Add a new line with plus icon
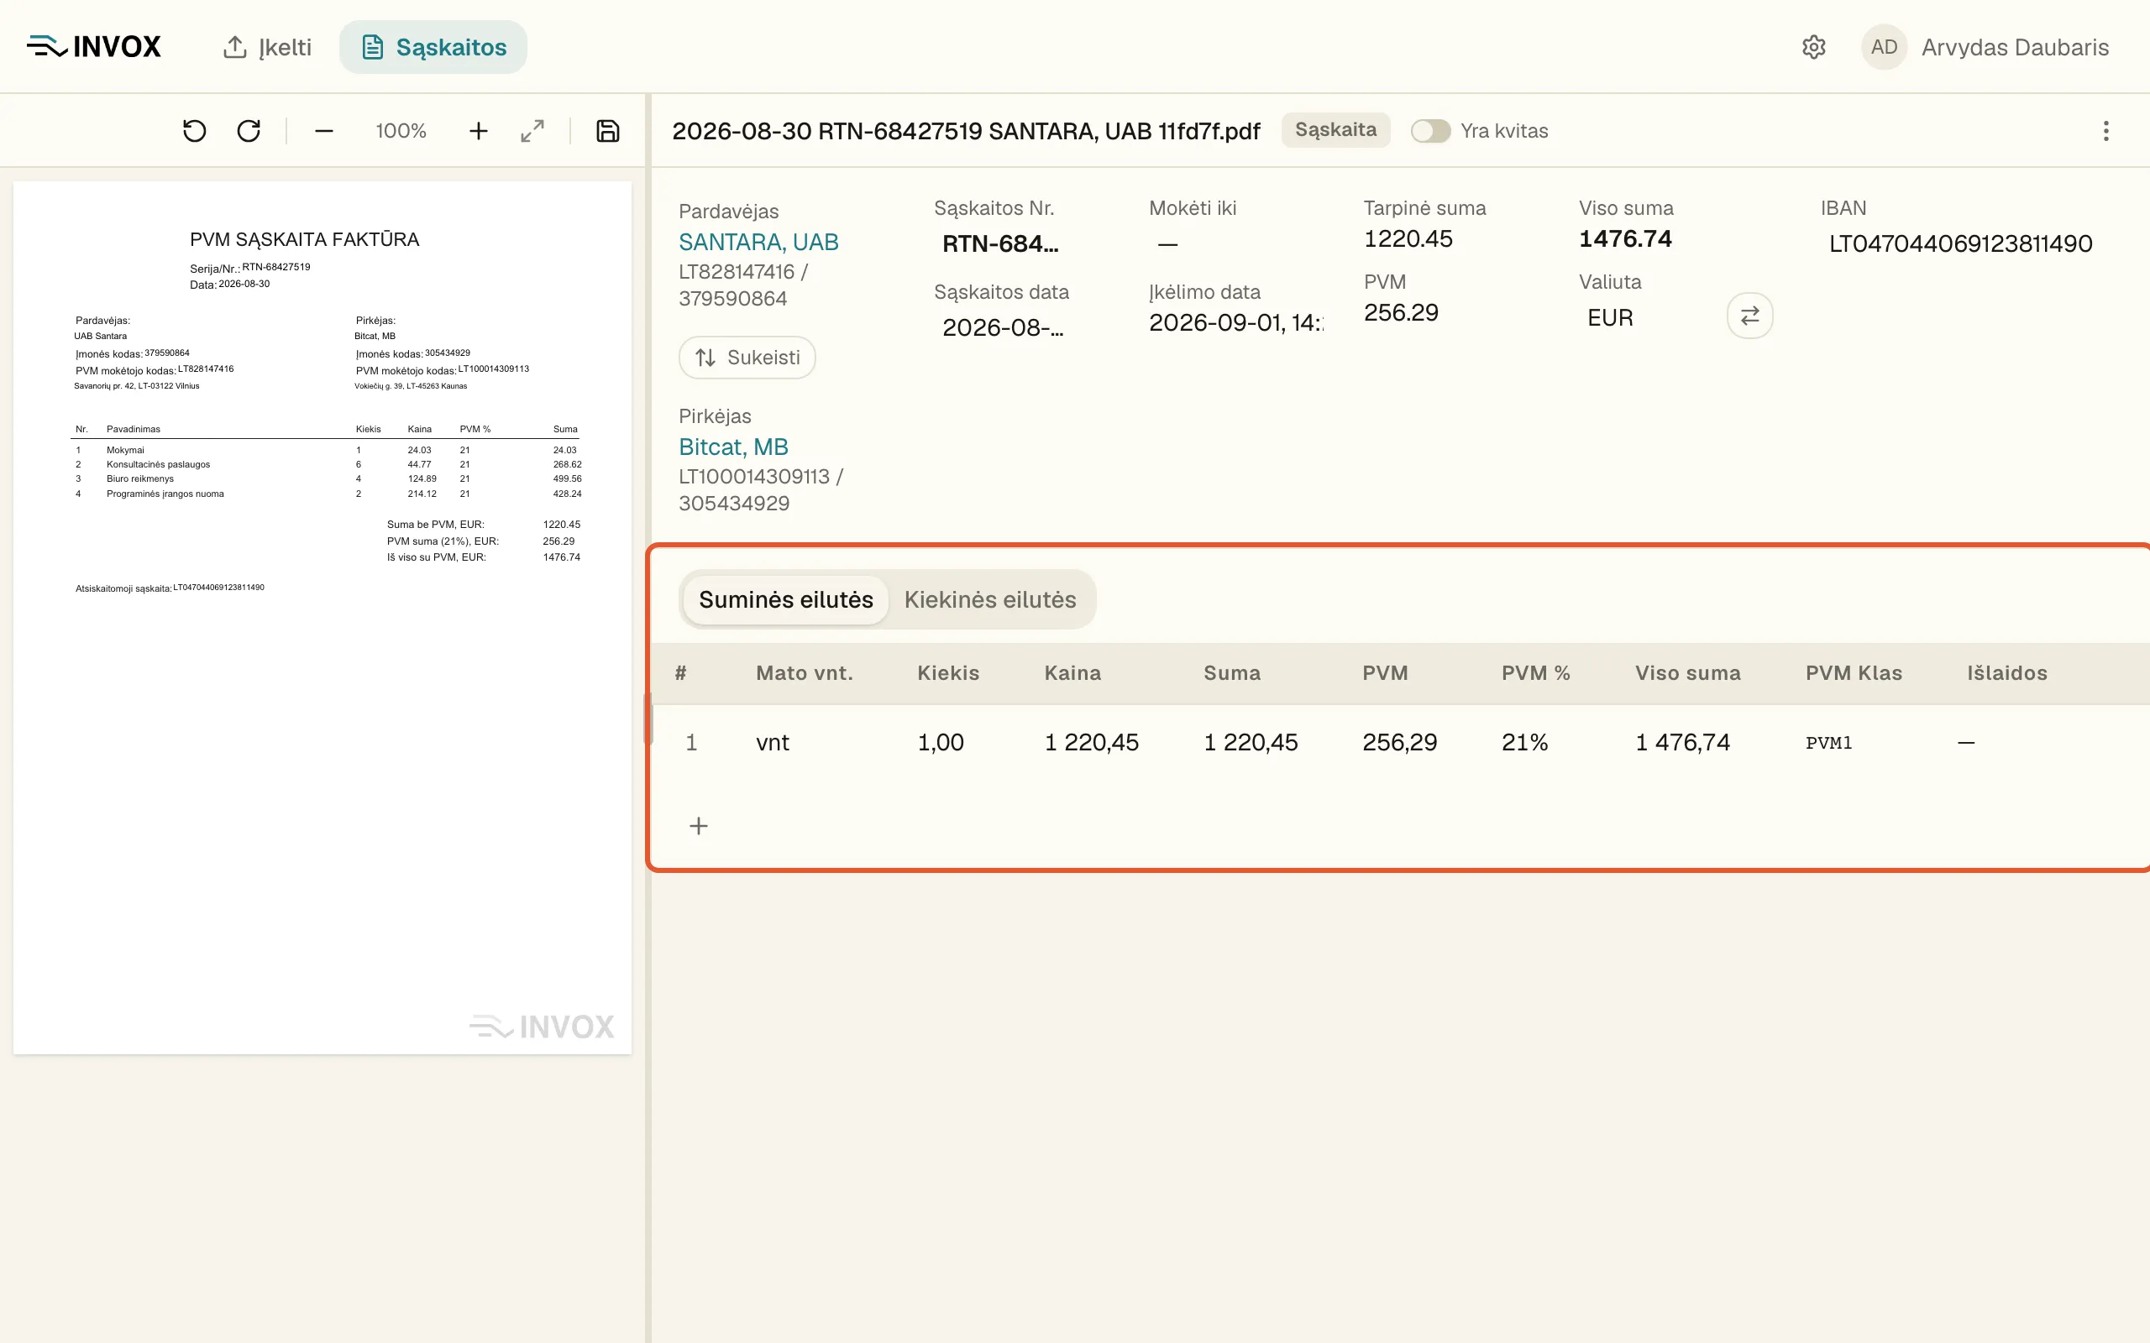This screenshot has width=2150, height=1343. (x=700, y=826)
